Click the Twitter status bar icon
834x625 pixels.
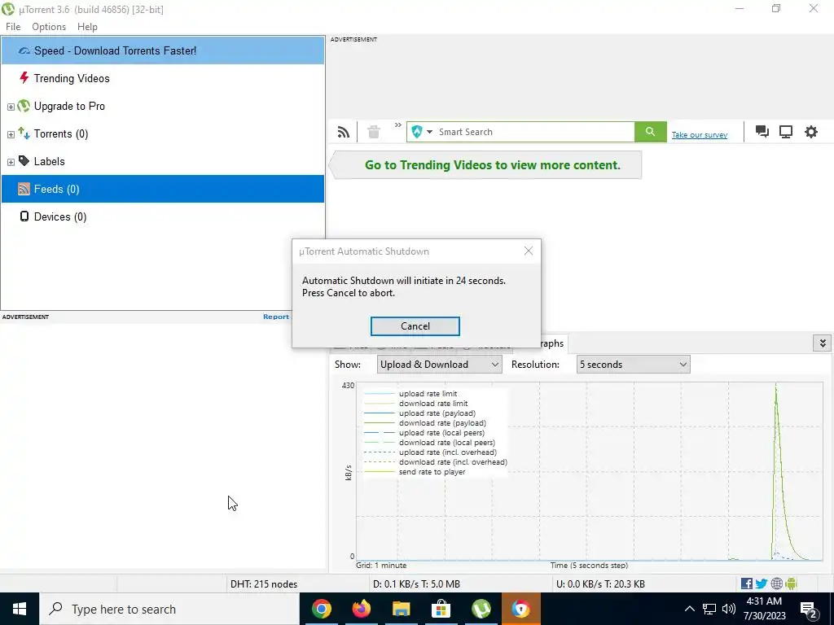pyautogui.click(x=762, y=584)
